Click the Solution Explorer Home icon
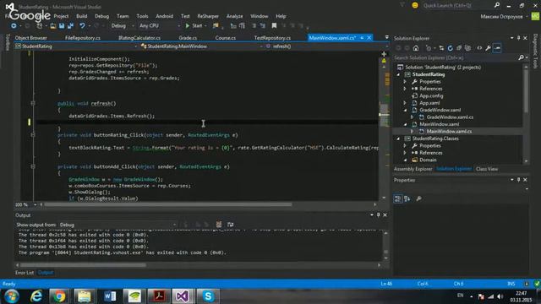The image size is (541, 304). (416, 48)
